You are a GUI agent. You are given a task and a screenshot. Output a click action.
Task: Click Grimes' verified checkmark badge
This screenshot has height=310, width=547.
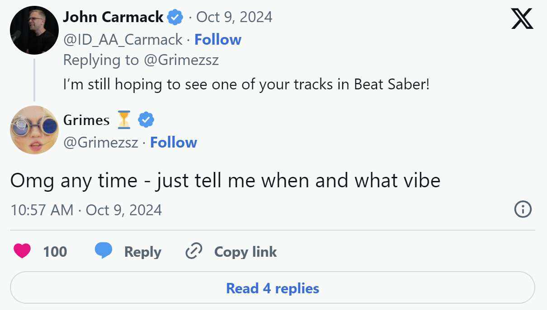pos(146,120)
